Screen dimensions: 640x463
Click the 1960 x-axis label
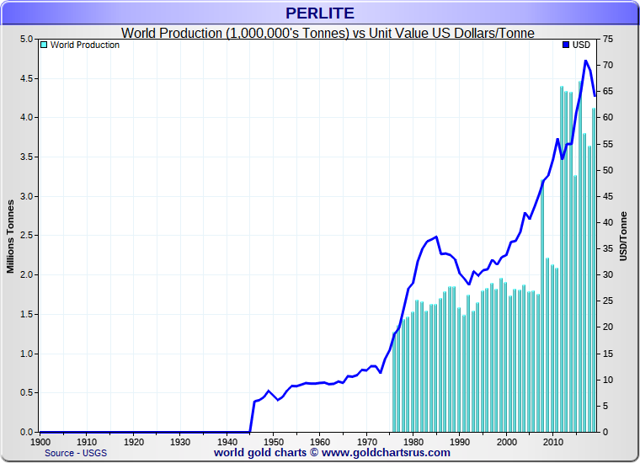point(320,442)
